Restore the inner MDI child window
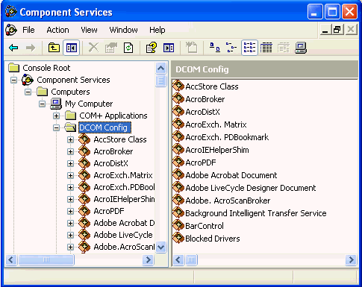 (337, 30)
